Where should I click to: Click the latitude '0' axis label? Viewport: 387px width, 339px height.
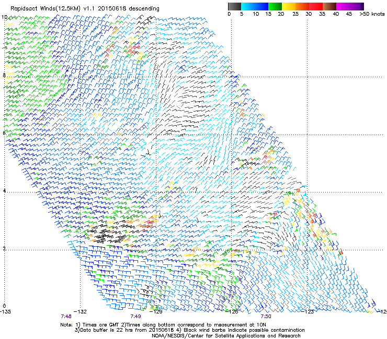(4, 306)
